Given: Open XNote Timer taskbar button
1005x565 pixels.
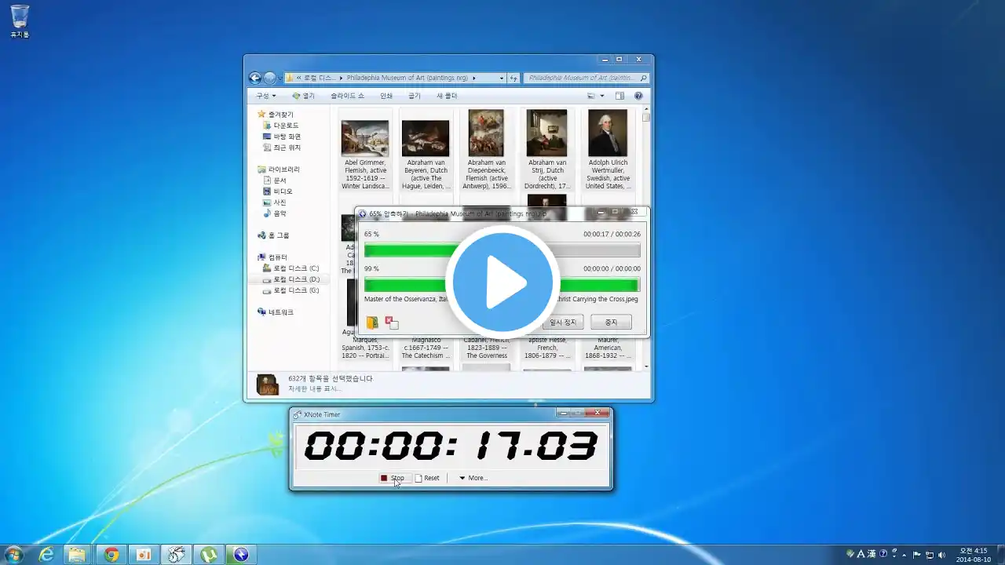Looking at the screenshot, I should click(x=177, y=555).
